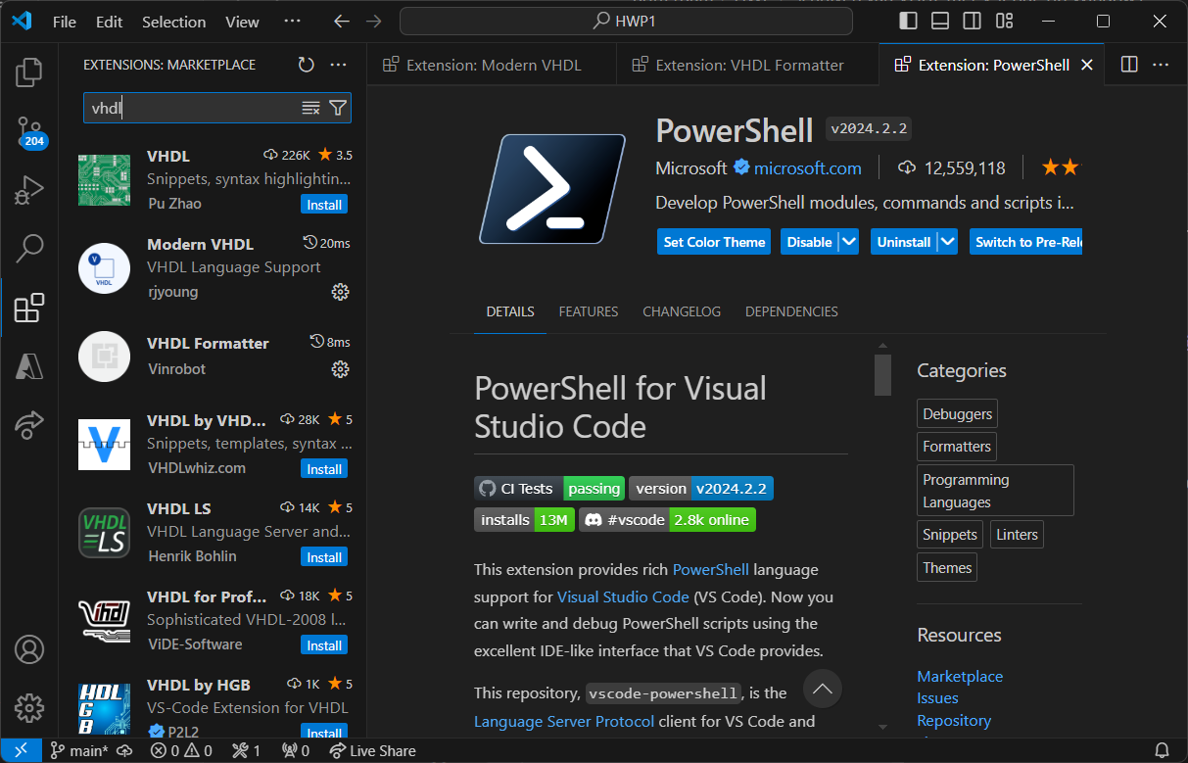Toggle primary side bar layout button
Image resolution: width=1188 pixels, height=763 pixels.
(908, 22)
